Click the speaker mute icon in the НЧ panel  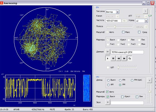tap(149, 80)
